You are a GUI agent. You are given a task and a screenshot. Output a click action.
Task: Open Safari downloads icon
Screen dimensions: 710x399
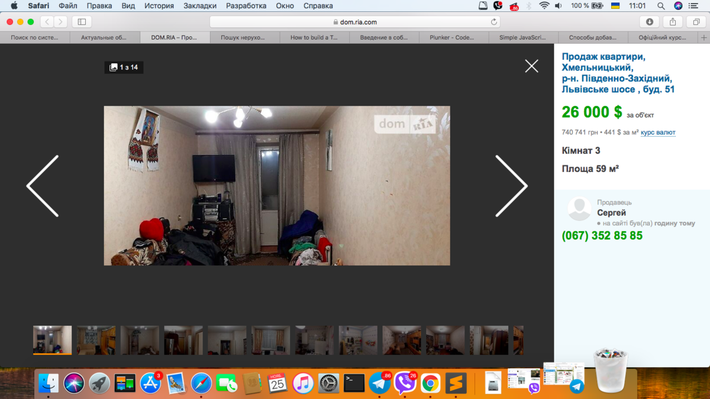click(649, 22)
